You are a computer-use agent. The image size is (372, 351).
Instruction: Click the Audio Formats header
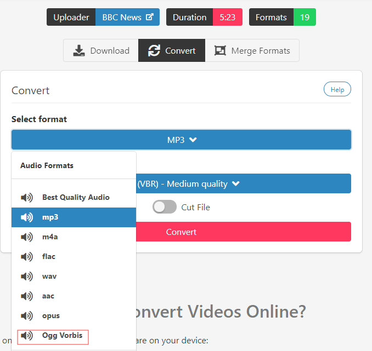click(47, 165)
